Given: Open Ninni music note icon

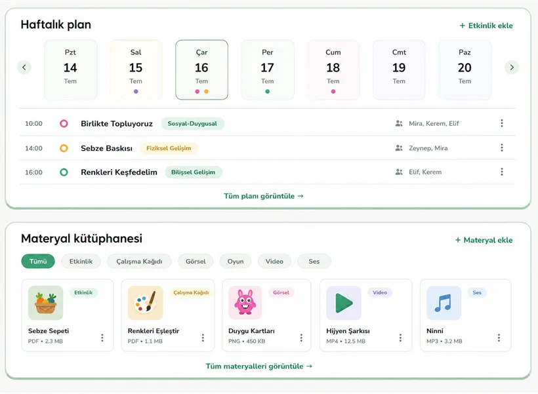Looking at the screenshot, I should [x=444, y=303].
